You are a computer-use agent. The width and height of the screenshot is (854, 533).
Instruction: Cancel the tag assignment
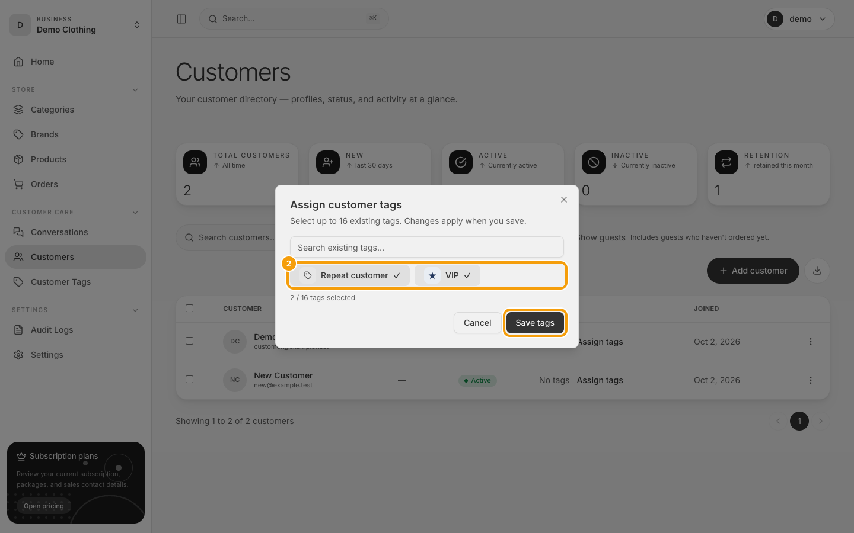point(477,323)
